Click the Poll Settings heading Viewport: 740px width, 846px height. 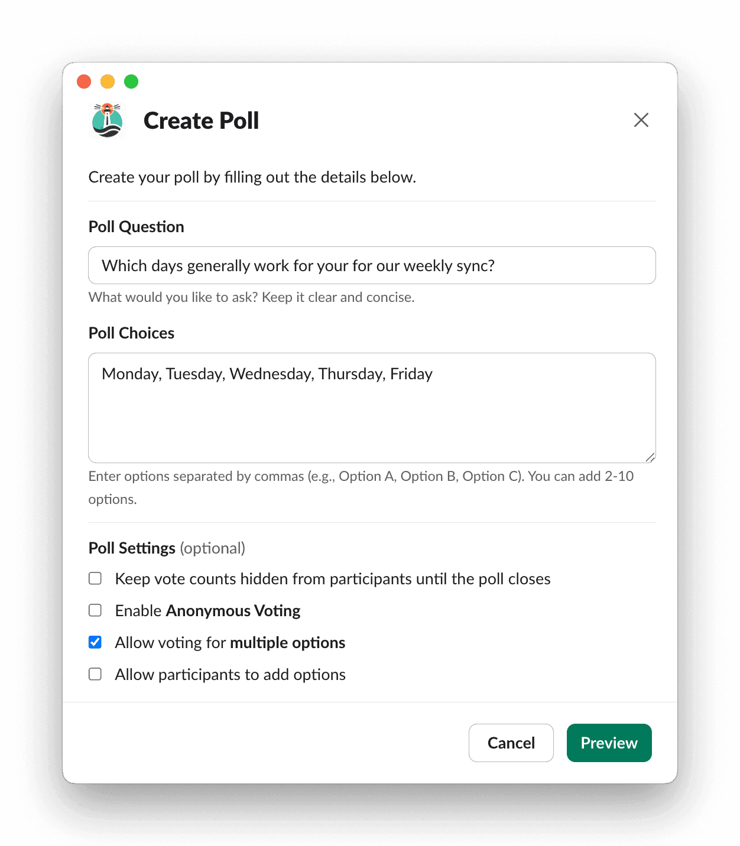pos(132,548)
